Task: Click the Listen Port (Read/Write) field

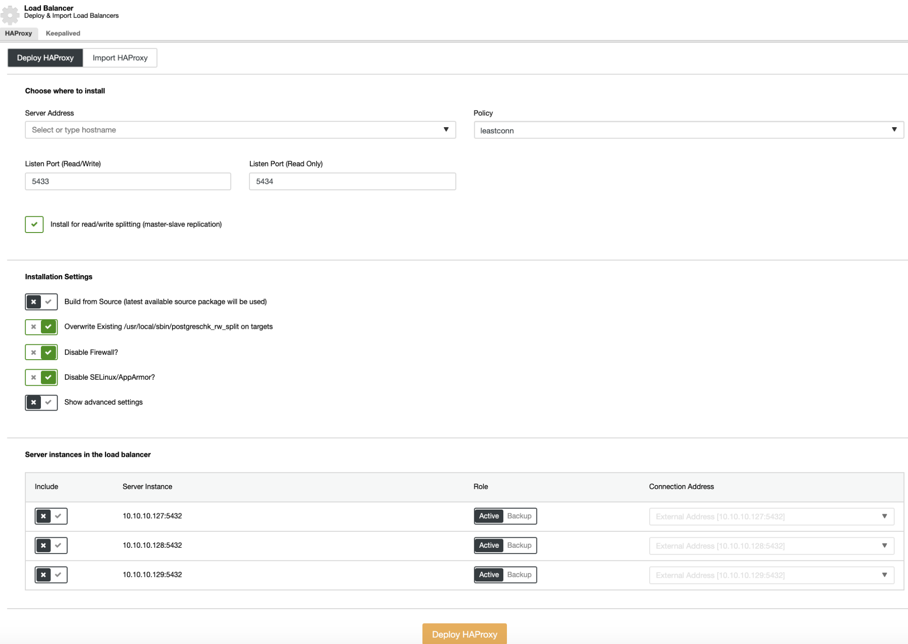Action: pos(128,181)
